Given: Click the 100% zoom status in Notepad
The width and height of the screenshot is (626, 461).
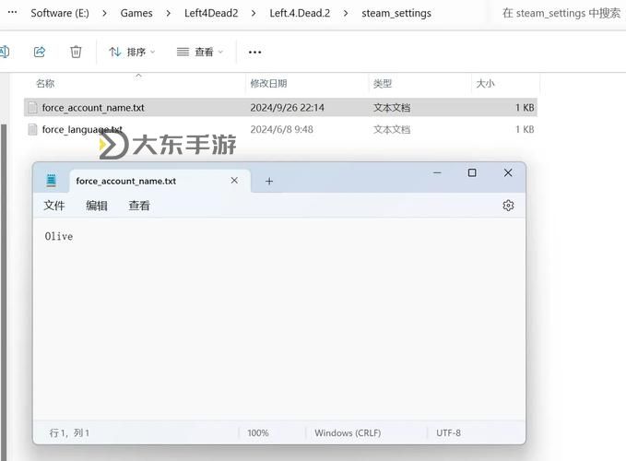Looking at the screenshot, I should point(258,432).
